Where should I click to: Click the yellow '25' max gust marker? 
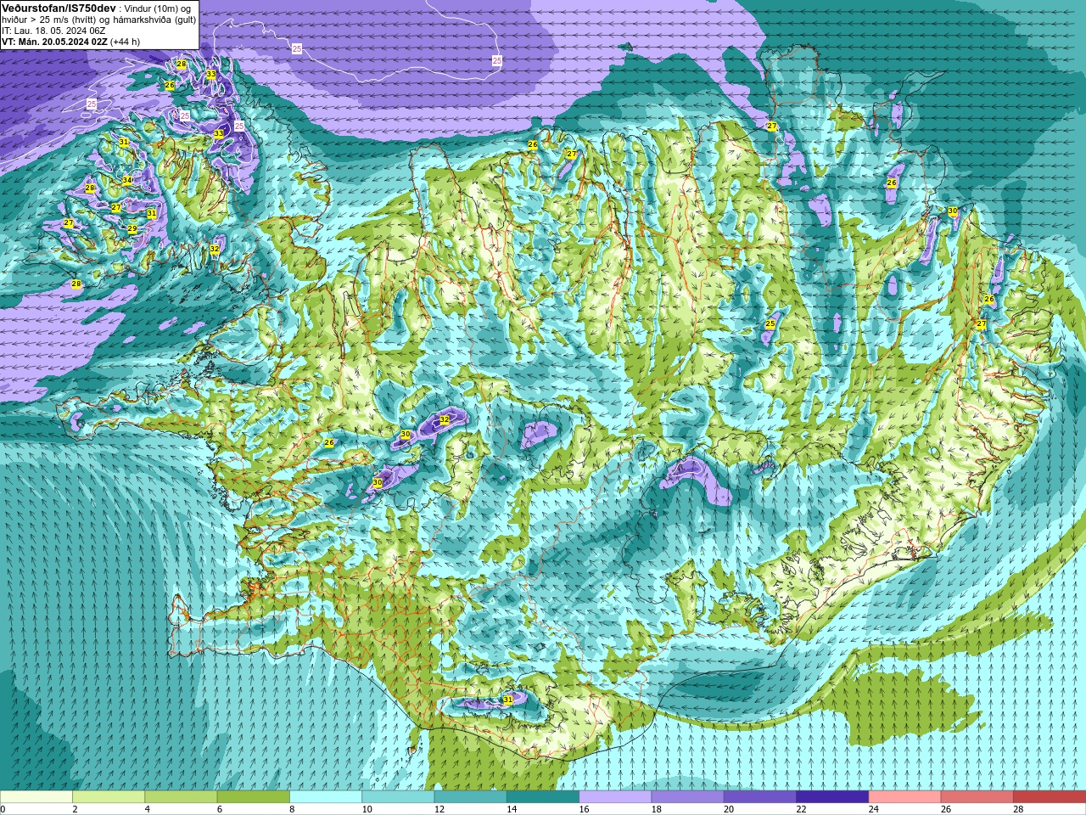[770, 323]
